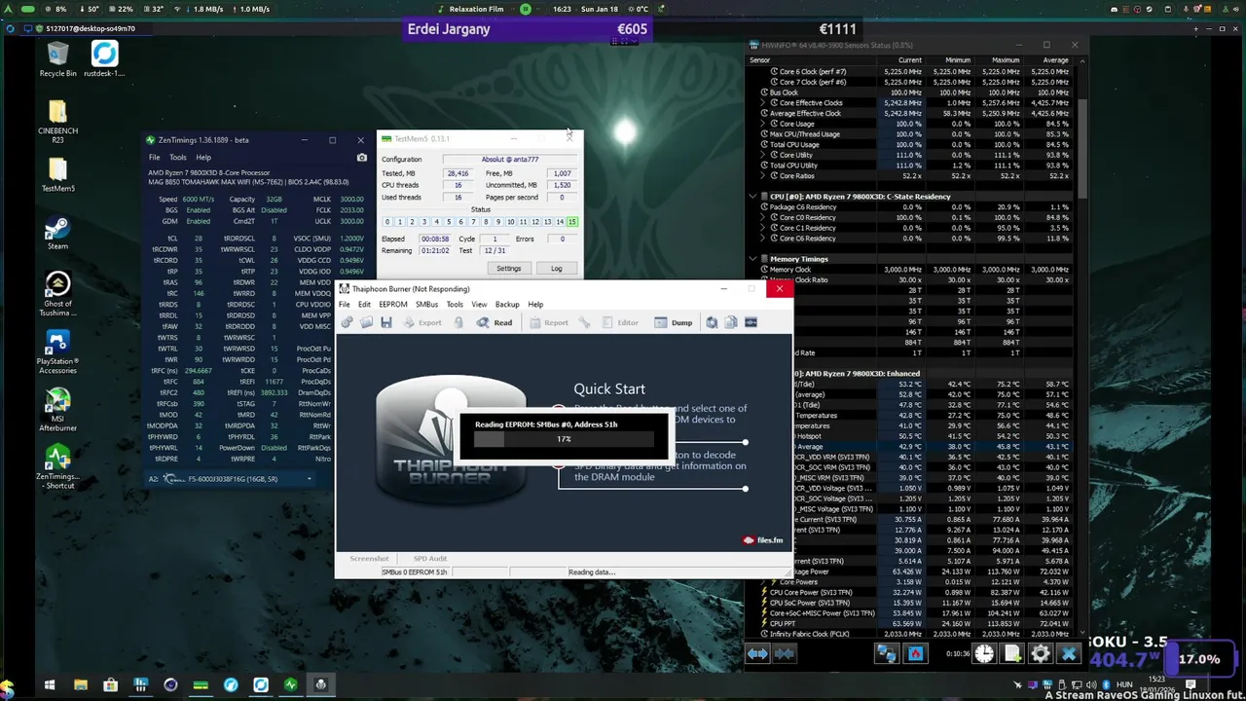The width and height of the screenshot is (1246, 701).
Task: Click the Windows Start button on taskbar
Action: click(x=50, y=684)
